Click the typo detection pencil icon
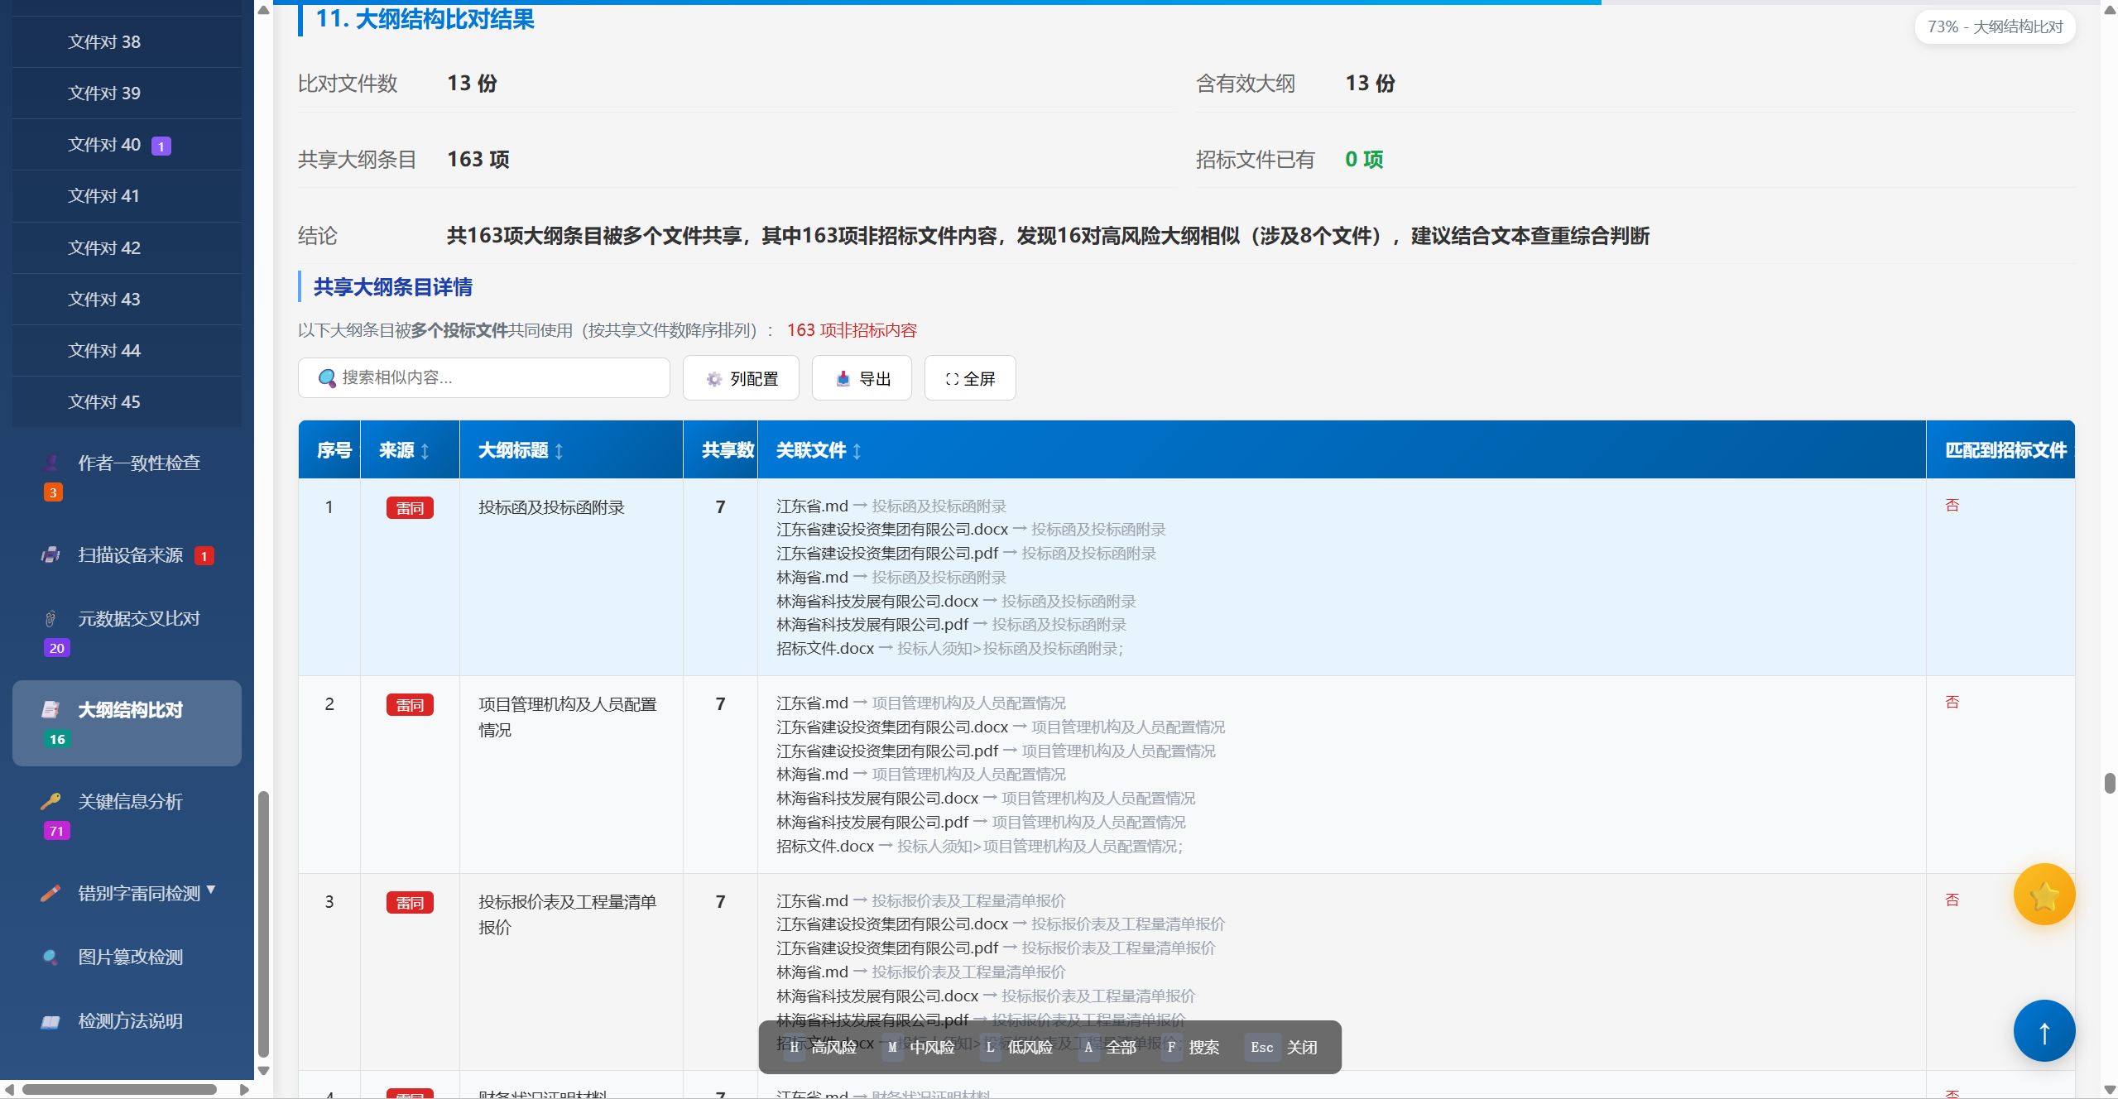 tap(51, 893)
